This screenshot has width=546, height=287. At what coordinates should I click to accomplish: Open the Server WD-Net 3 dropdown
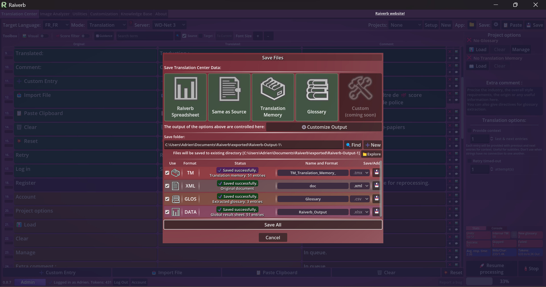(169, 25)
